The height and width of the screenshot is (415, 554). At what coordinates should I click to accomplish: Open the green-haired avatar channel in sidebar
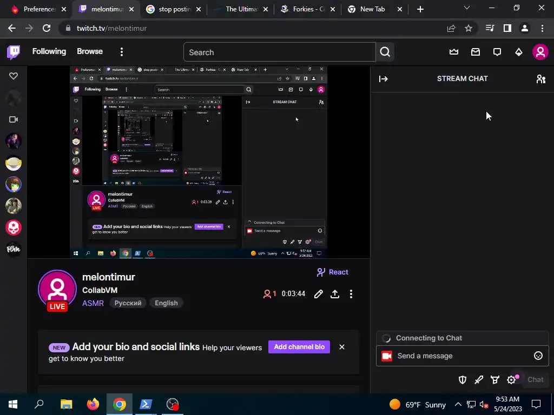click(x=14, y=185)
